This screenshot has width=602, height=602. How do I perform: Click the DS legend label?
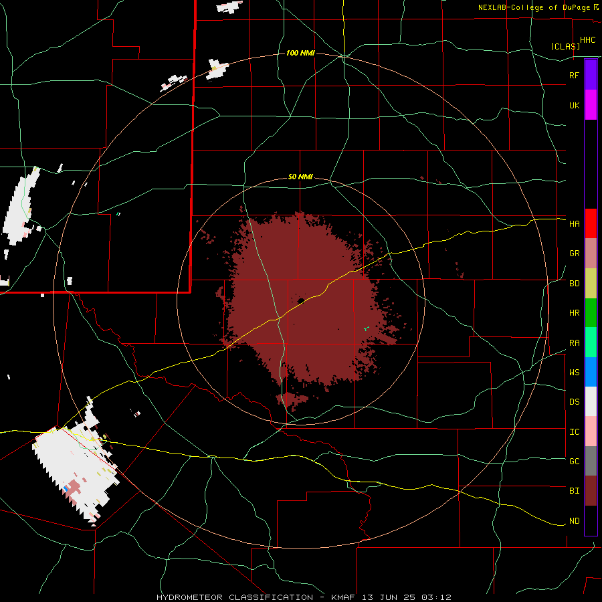pyautogui.click(x=574, y=401)
